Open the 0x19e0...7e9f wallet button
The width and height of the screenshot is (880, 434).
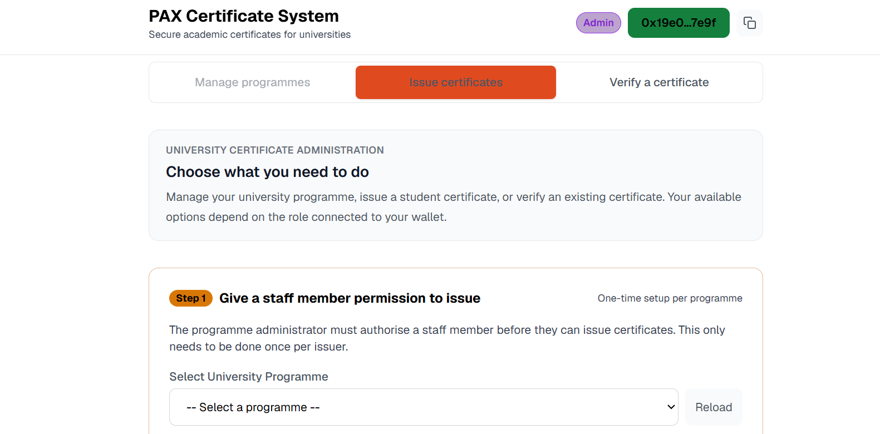679,23
